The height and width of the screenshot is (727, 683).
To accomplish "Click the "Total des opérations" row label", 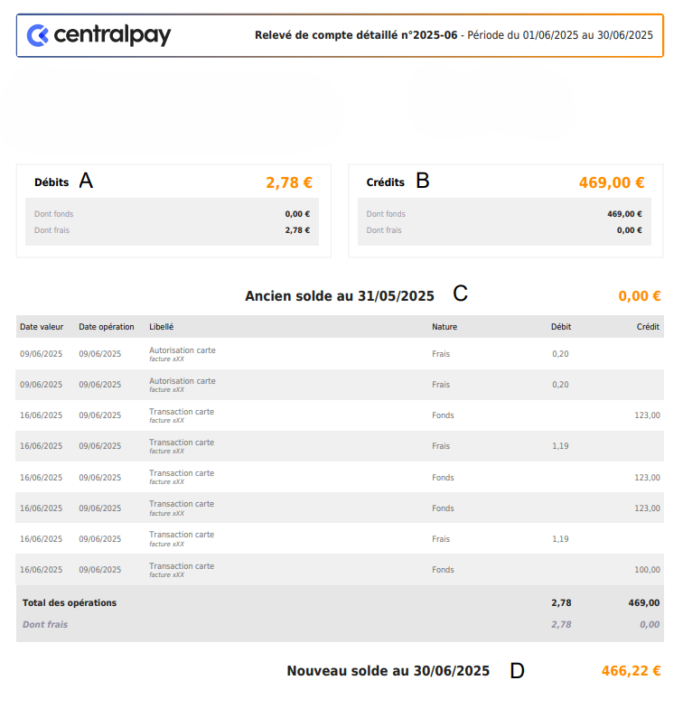I will (x=70, y=602).
